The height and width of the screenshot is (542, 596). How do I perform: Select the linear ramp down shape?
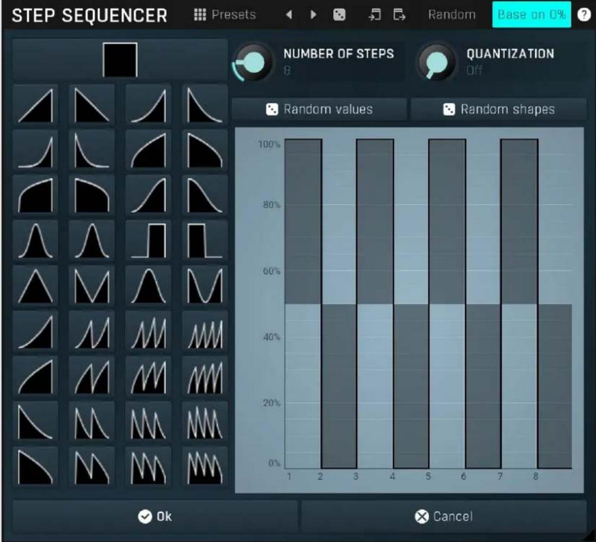(92, 105)
